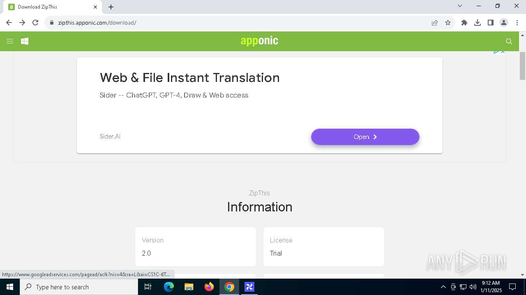Go back using the browser back arrow
Image resolution: width=526 pixels, height=295 pixels.
9,23
